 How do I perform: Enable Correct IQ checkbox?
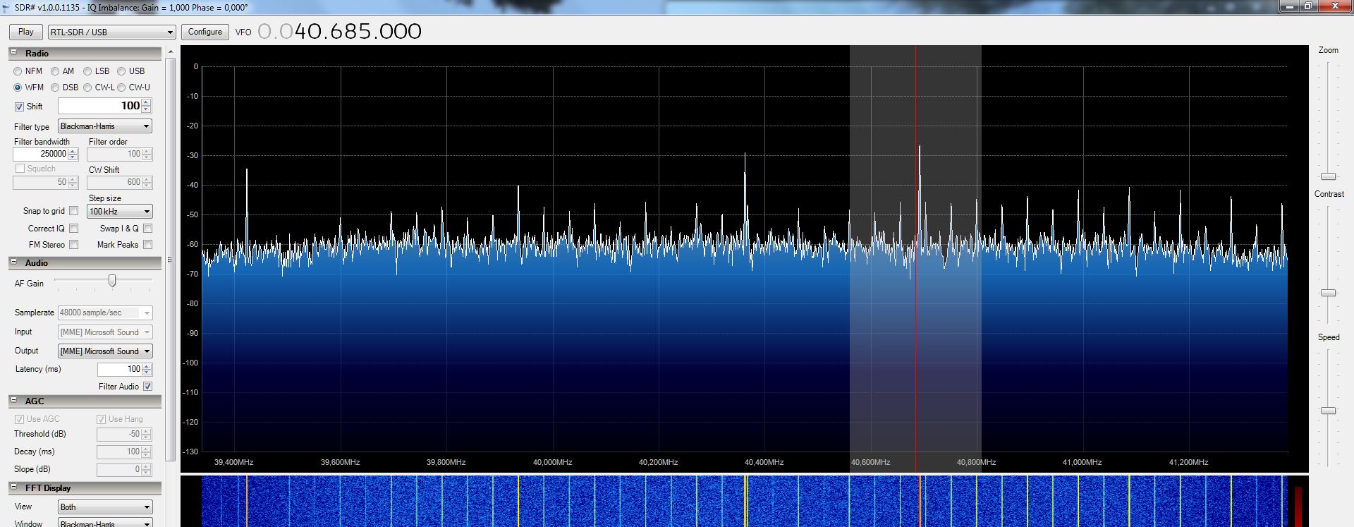[73, 229]
